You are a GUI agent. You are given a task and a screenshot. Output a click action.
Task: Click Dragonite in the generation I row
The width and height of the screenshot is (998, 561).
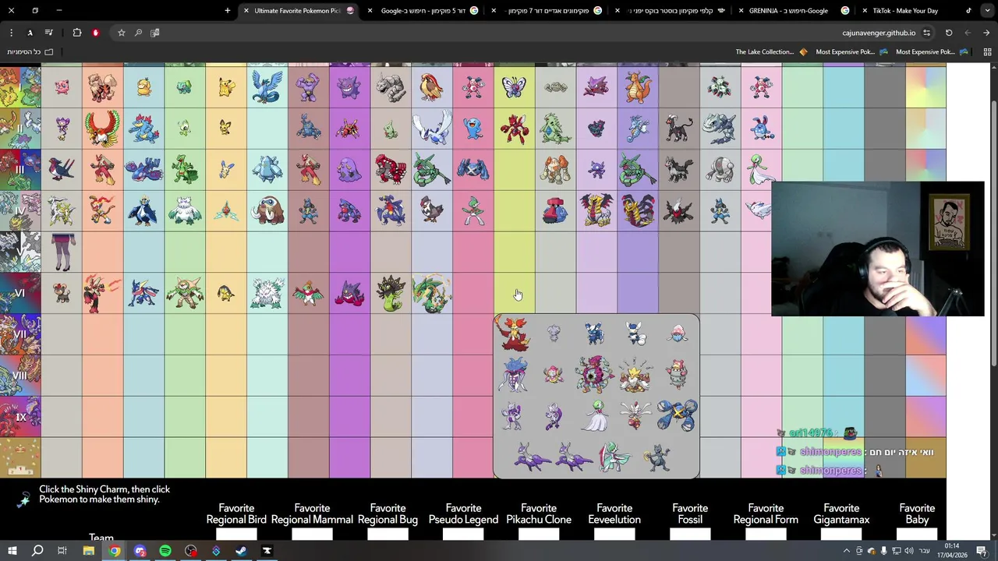click(638, 87)
